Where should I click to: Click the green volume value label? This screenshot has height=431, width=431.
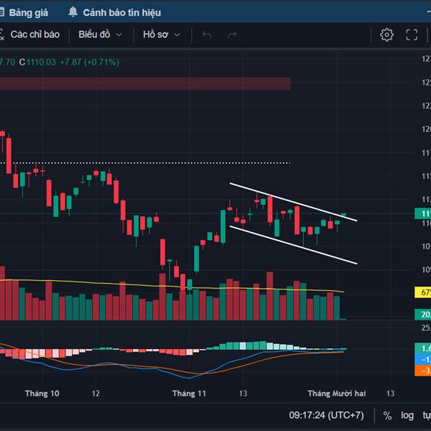[x=423, y=315]
